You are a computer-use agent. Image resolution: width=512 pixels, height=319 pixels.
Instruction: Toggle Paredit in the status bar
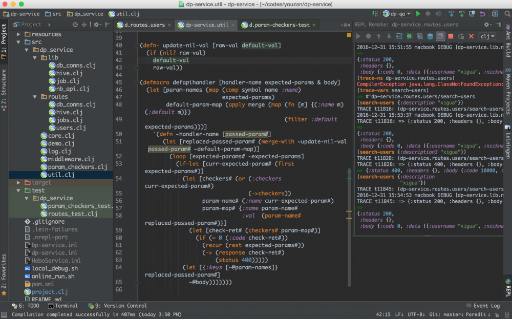[x=475, y=313]
